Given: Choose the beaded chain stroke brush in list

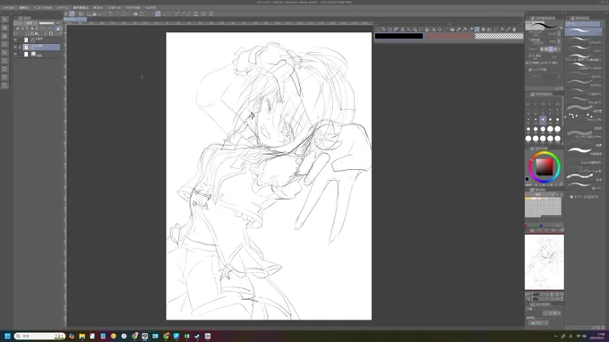Looking at the screenshot, I should click(583, 176).
